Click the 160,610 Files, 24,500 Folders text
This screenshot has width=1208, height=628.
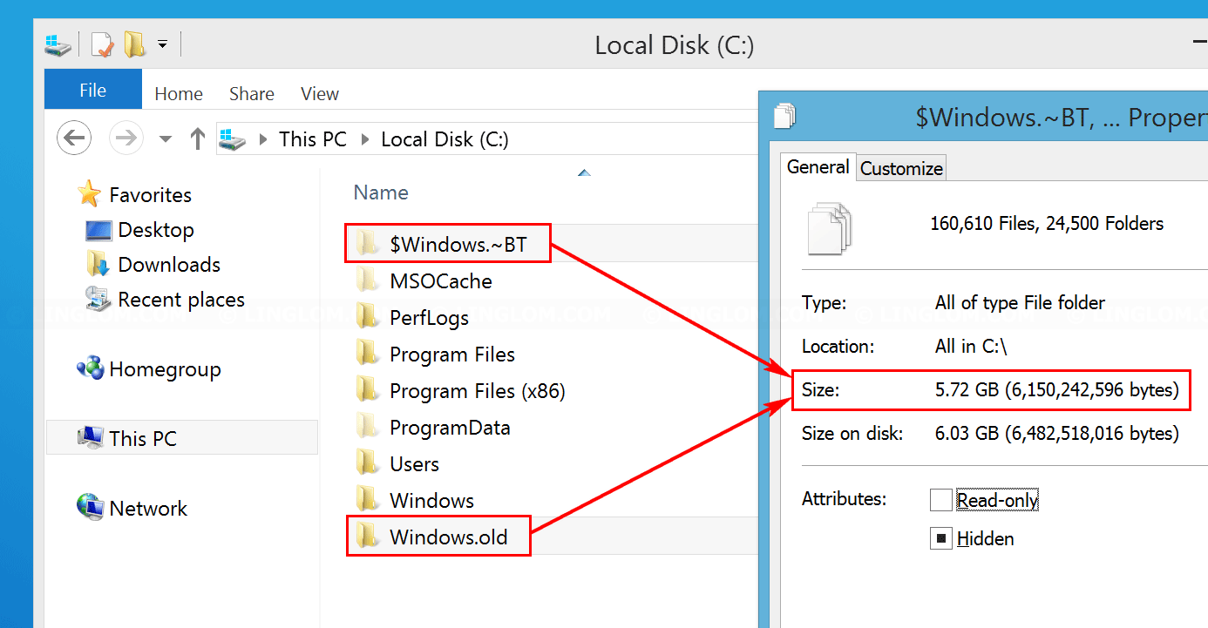pyautogui.click(x=1047, y=224)
